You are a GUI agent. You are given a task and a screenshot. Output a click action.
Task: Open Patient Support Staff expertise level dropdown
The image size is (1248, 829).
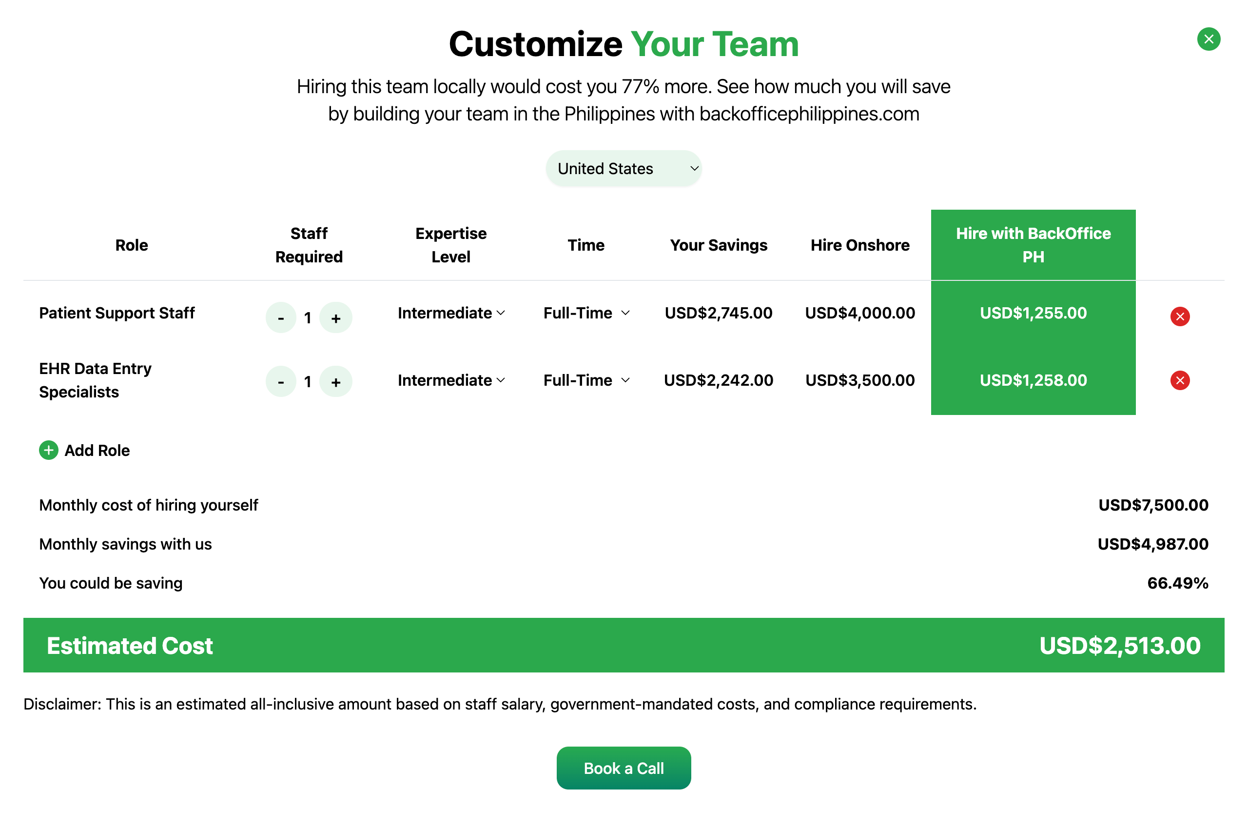[x=451, y=313]
